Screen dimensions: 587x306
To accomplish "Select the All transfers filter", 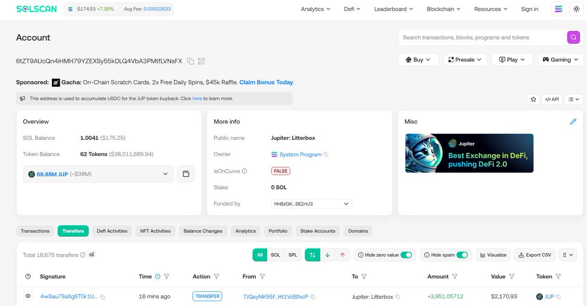I will click(x=260, y=255).
